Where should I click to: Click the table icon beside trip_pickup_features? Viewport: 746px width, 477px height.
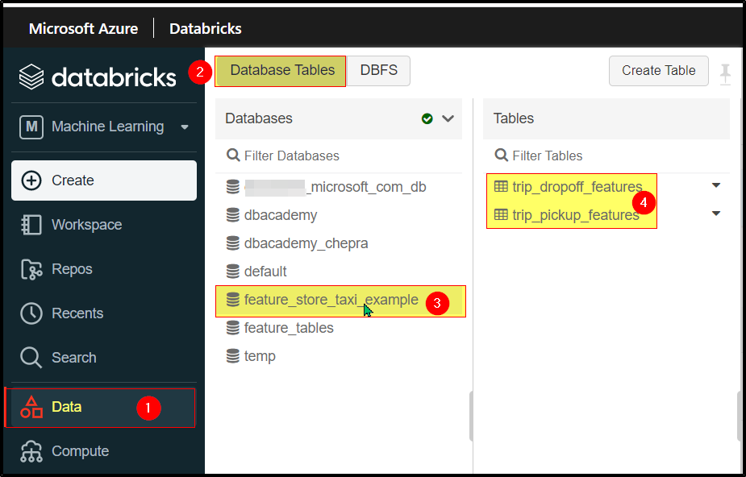(501, 215)
